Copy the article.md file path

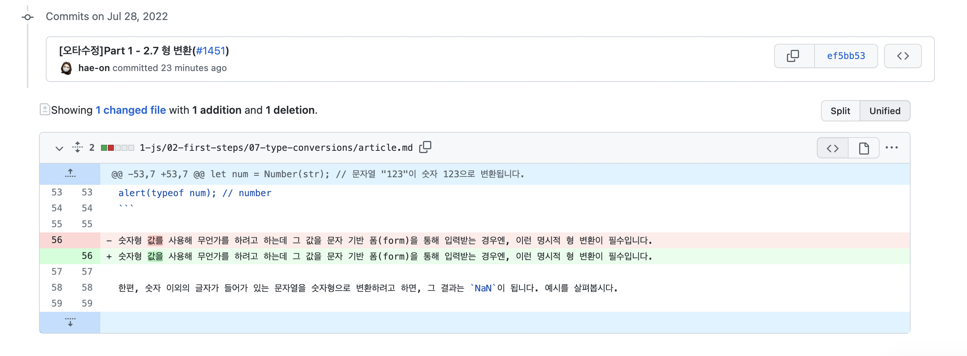[425, 147]
